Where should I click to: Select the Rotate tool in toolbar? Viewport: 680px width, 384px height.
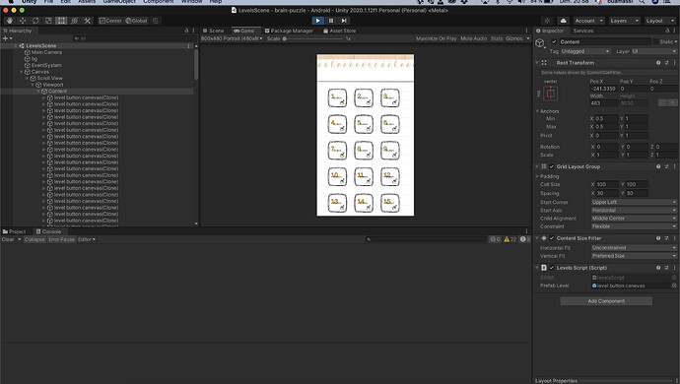(x=35, y=21)
